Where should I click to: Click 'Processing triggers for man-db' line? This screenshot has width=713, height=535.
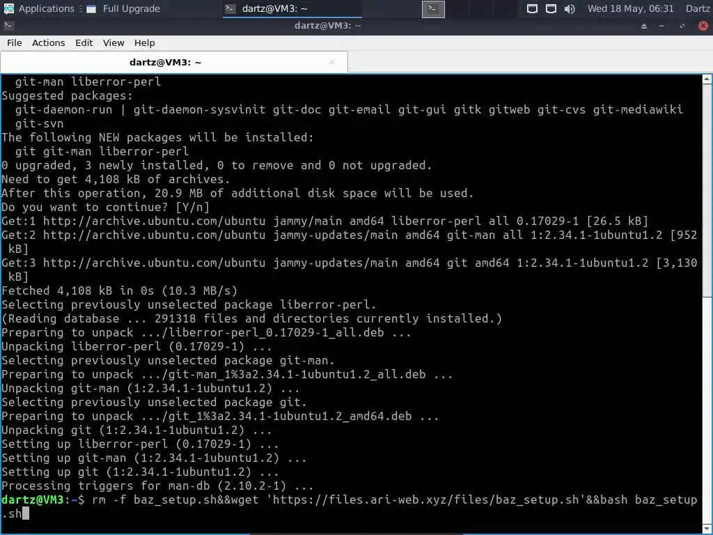(158, 486)
